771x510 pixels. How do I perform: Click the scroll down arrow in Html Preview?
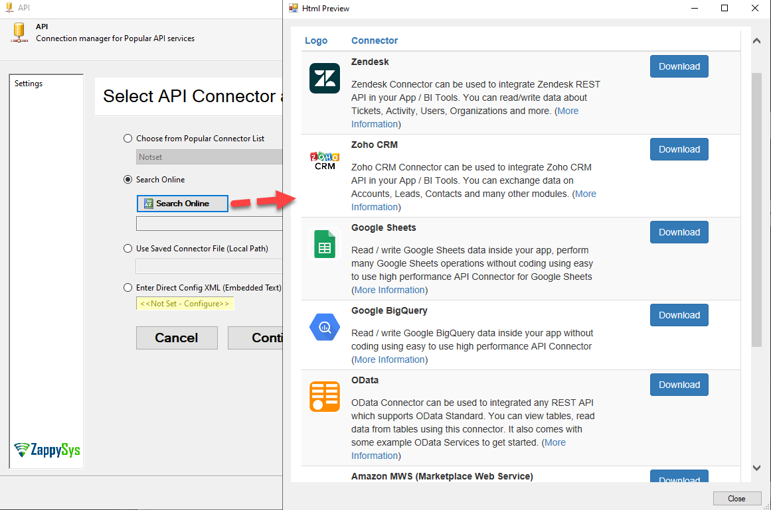(x=756, y=468)
